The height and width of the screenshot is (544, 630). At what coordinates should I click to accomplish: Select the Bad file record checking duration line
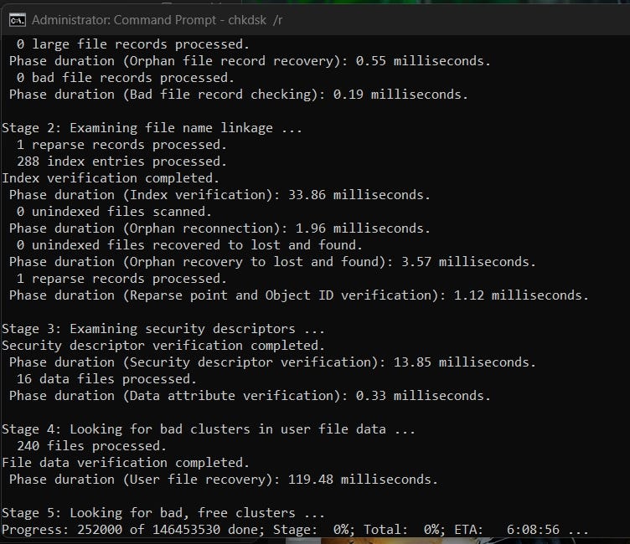click(239, 95)
